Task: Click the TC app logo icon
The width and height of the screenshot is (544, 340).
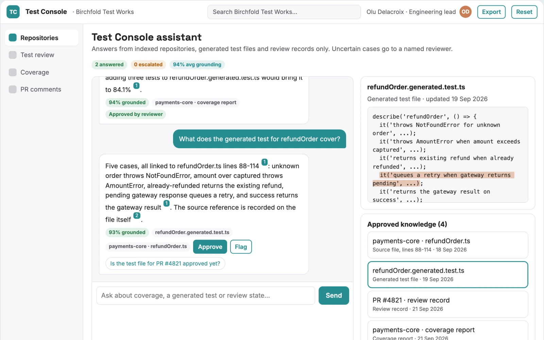Action: tap(13, 12)
